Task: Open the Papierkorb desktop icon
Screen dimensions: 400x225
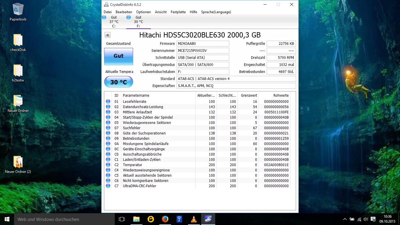Action: [18, 12]
